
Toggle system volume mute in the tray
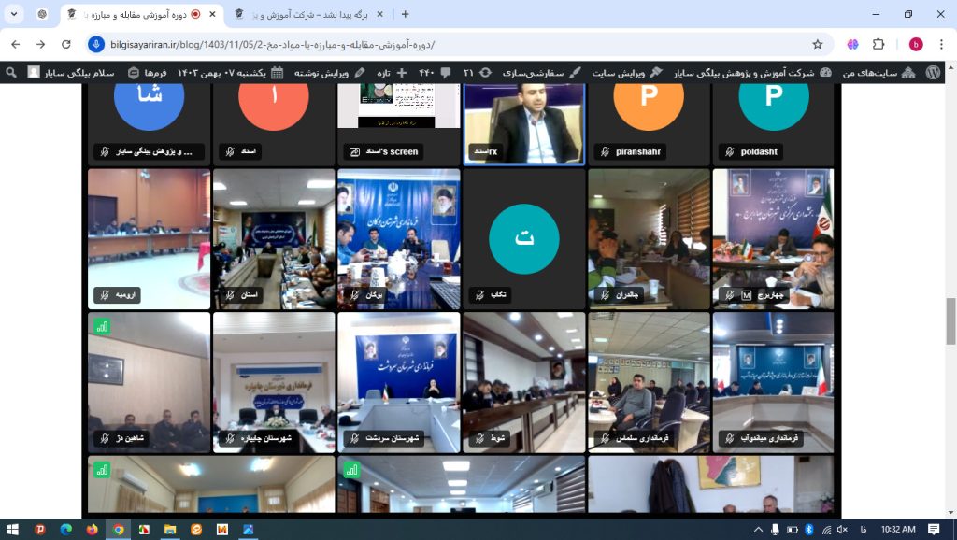pyautogui.click(x=843, y=529)
